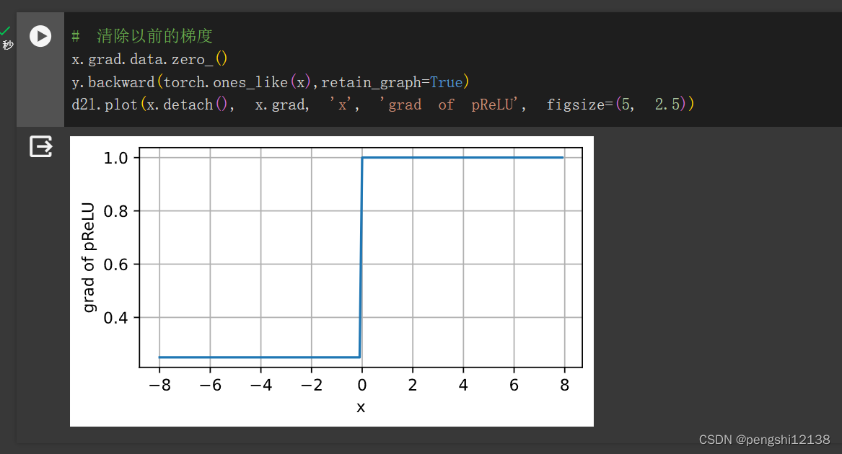Click the y-axis label 'grad of pReLU'
Image resolution: width=842 pixels, height=454 pixels.
click(89, 257)
